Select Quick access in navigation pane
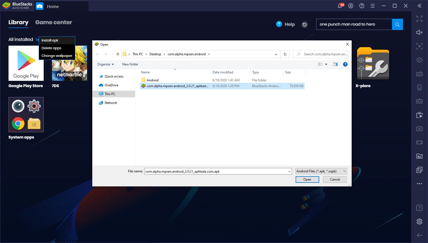428x243 pixels. click(114, 76)
